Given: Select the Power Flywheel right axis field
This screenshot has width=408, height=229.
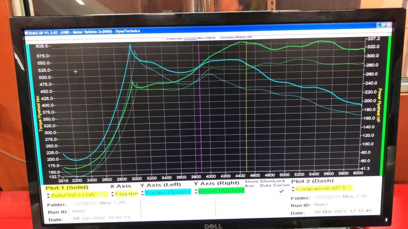Looking at the screenshot, I should coord(221,191).
